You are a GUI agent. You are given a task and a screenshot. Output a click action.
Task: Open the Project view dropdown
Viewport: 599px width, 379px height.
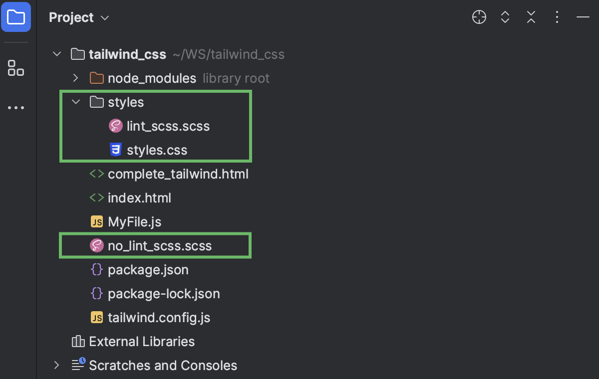point(104,17)
